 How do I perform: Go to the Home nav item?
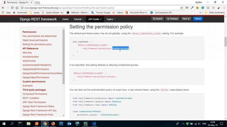tap(65, 19)
